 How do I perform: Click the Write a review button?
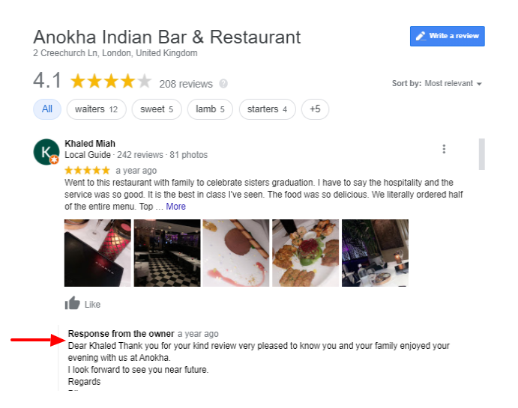click(447, 36)
